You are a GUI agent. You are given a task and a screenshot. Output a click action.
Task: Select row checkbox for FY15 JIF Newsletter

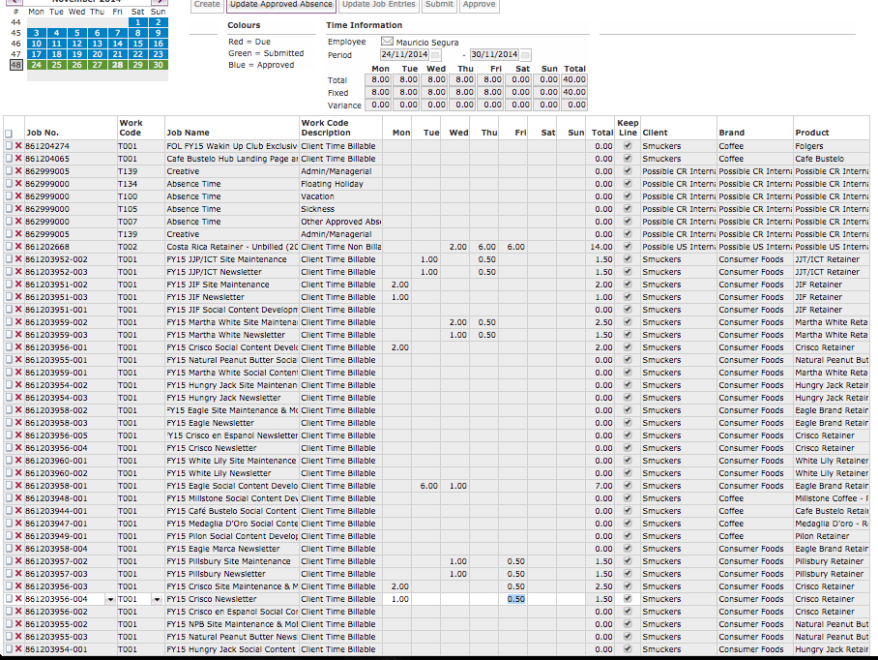[9, 297]
